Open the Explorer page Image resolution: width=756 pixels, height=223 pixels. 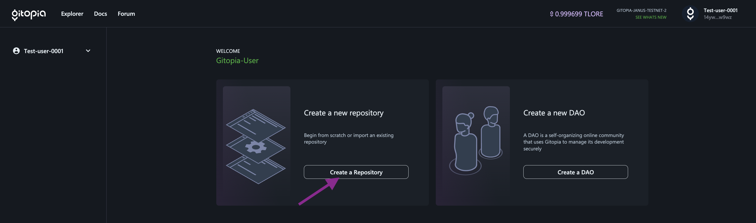(x=72, y=14)
